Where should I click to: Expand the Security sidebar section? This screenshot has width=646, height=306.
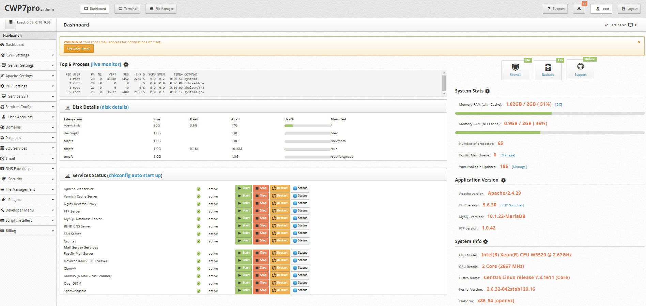point(27,179)
